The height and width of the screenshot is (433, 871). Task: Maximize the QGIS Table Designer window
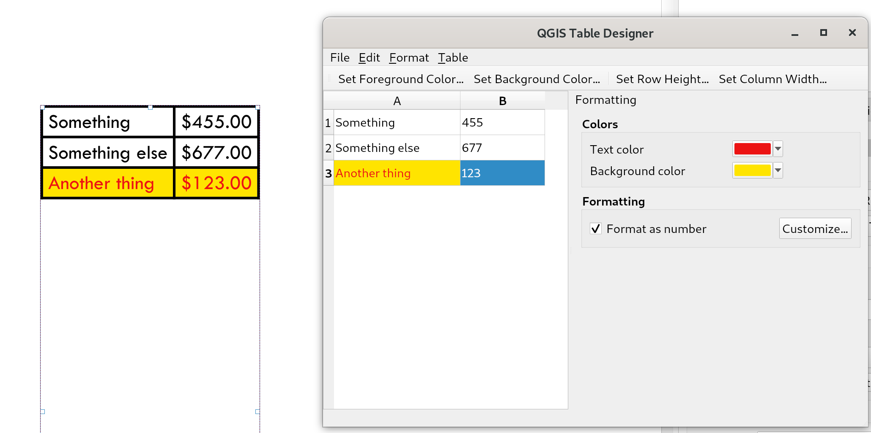point(823,33)
